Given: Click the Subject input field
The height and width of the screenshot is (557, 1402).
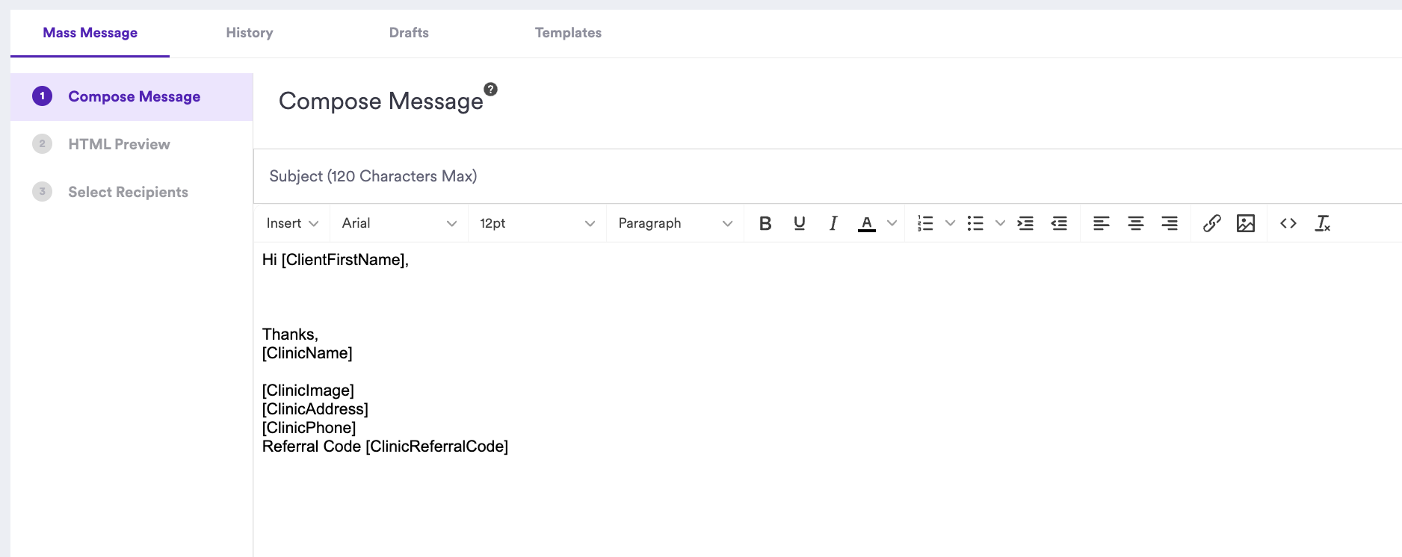Looking at the screenshot, I should [827, 176].
